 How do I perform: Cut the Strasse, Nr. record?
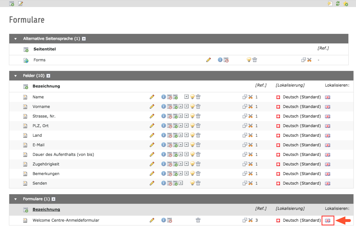coord(251,116)
